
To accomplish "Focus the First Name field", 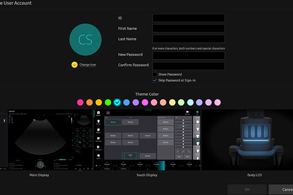I will pos(188,28).
